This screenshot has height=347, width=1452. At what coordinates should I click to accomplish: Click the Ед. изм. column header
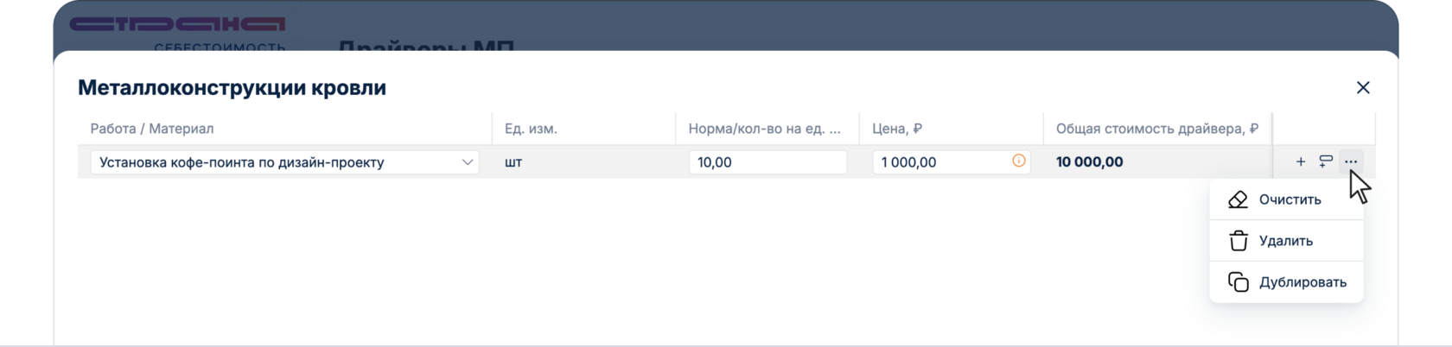coord(531,129)
